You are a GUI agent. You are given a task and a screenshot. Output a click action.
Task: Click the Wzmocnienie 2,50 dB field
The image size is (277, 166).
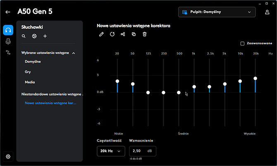(143, 151)
